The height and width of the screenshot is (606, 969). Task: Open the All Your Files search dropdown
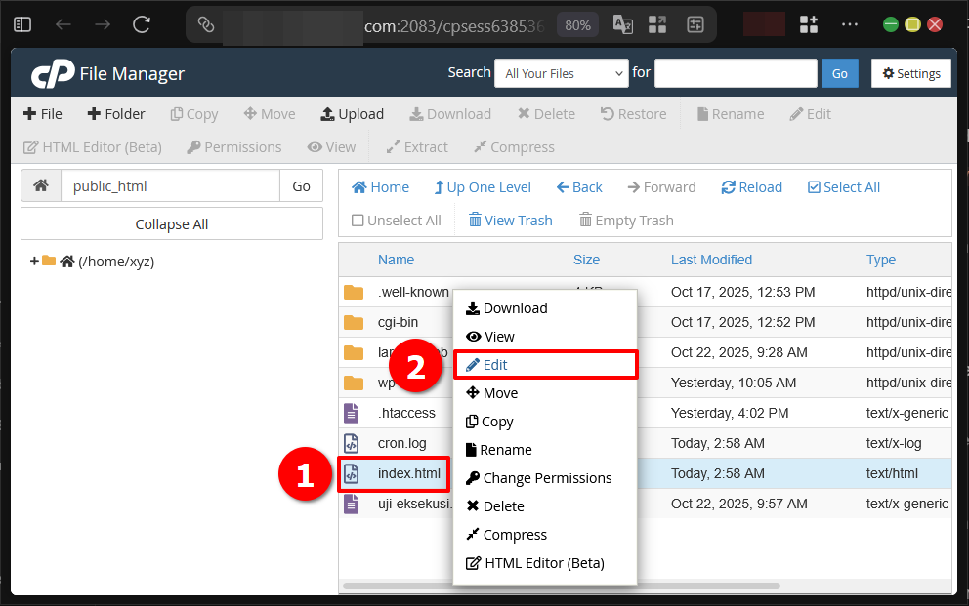coord(561,72)
